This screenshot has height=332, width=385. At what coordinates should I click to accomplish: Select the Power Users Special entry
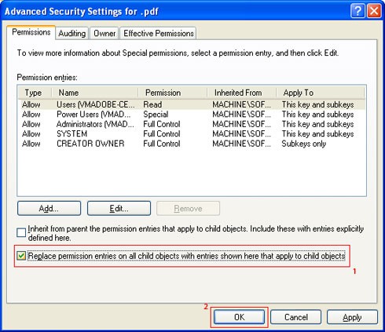(x=192, y=115)
